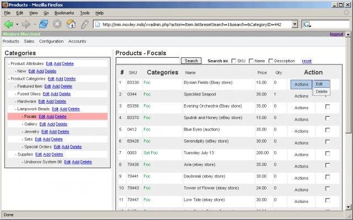This screenshot has width=353, height=220.
Task: Click the 'Foc' category of E0330
Action: [x=147, y=83]
